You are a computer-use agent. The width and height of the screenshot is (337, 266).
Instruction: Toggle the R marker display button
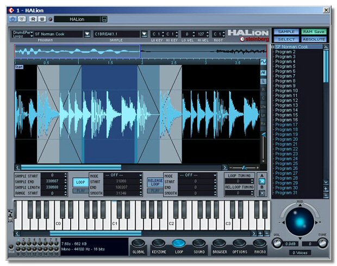263,90
